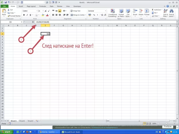
Task: Click the AutoSum sigma icon
Action: click(153, 10)
